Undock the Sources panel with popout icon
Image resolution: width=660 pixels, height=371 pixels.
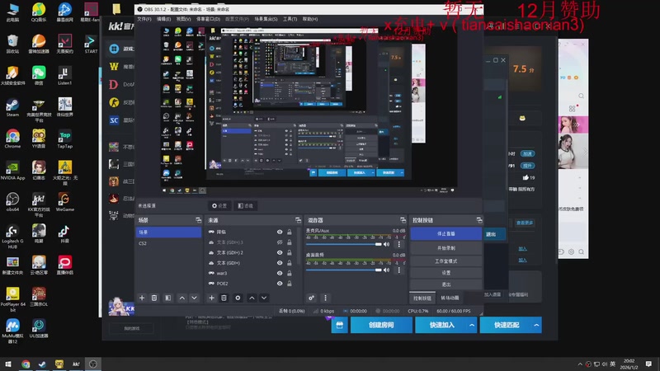(x=298, y=220)
